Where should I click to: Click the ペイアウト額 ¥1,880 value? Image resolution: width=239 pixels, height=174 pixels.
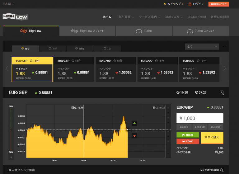click(219, 152)
